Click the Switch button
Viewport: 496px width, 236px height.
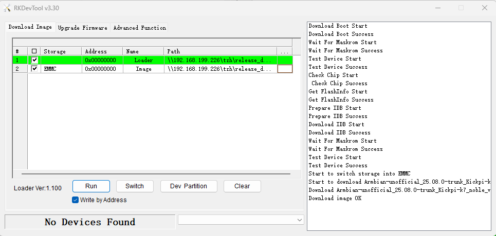coord(135,186)
